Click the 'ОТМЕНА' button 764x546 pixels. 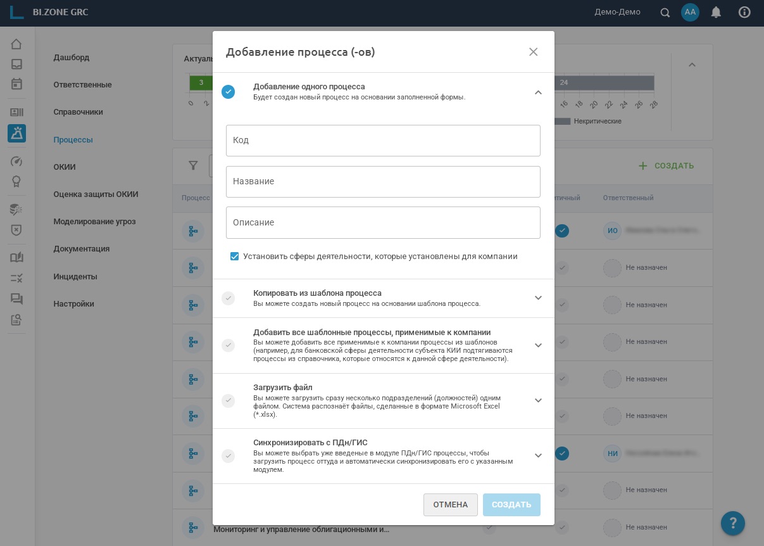(x=450, y=505)
